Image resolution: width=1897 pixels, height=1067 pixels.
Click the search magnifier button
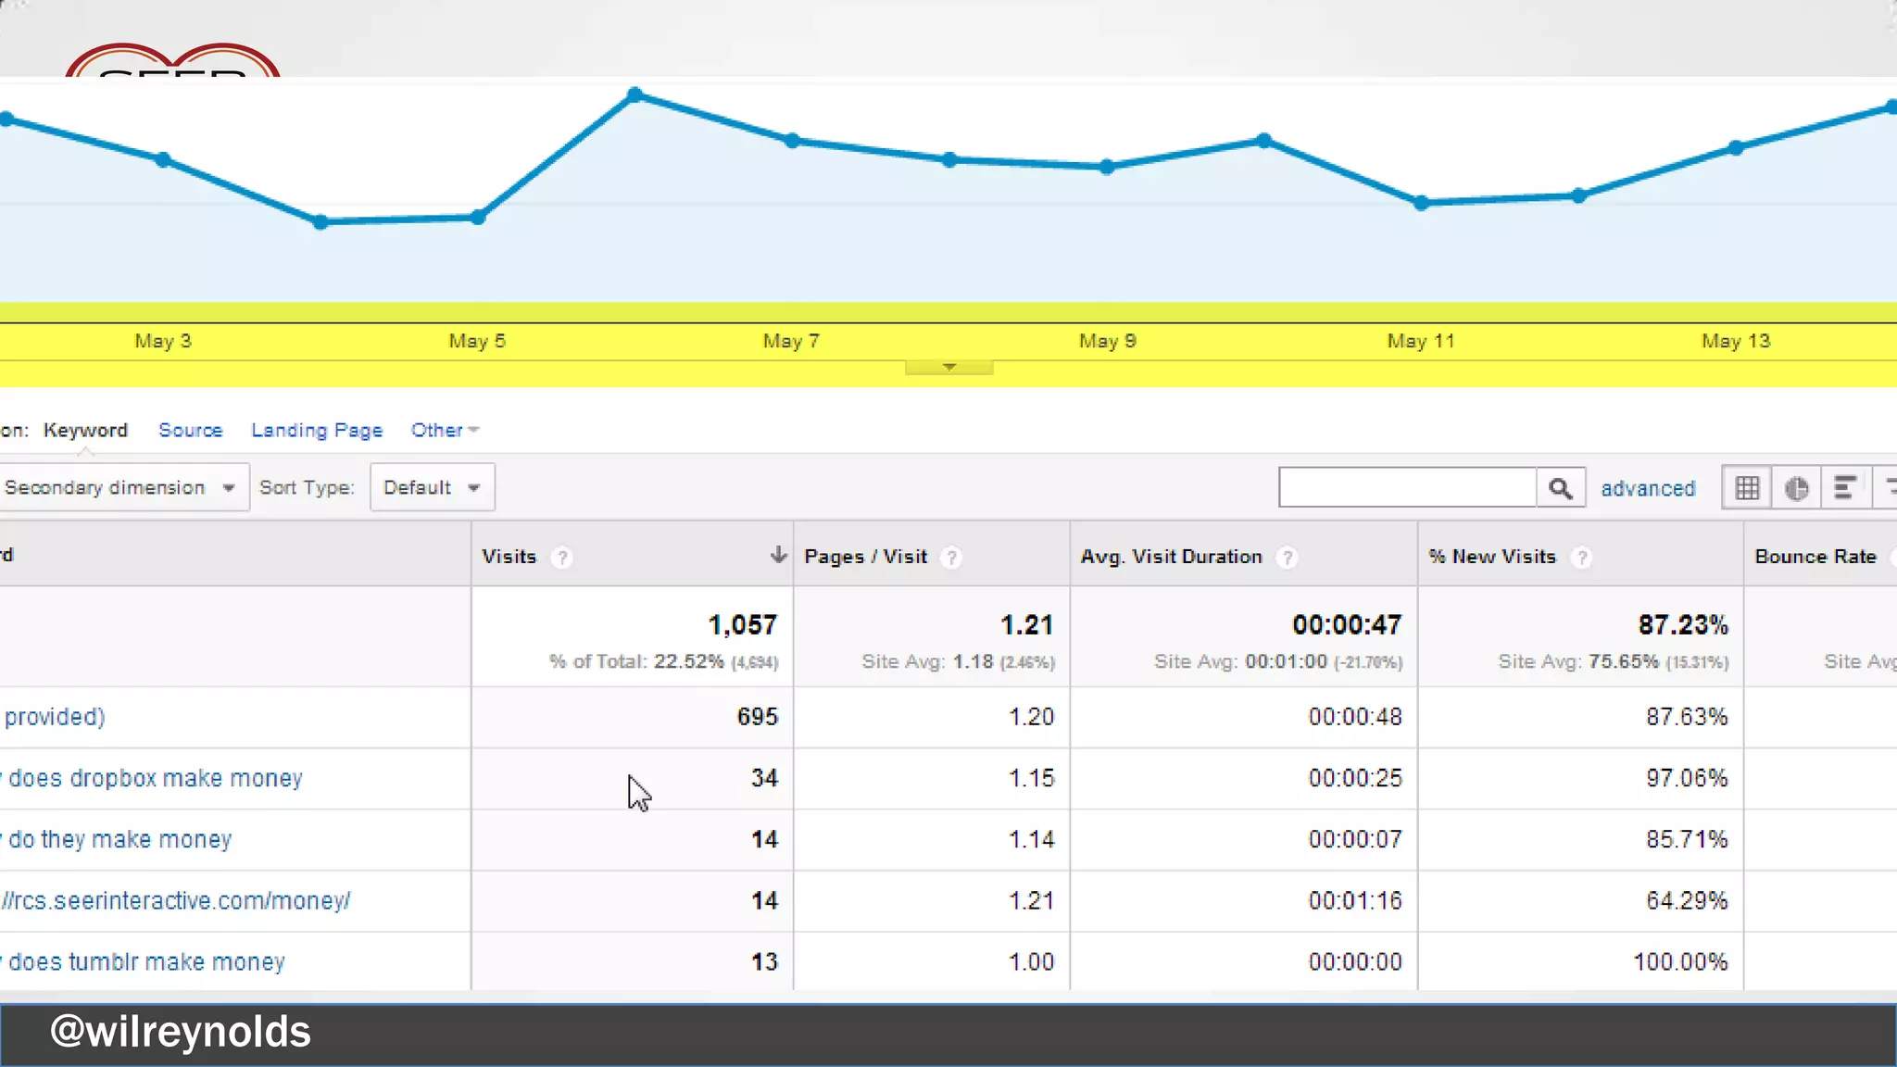point(1560,488)
